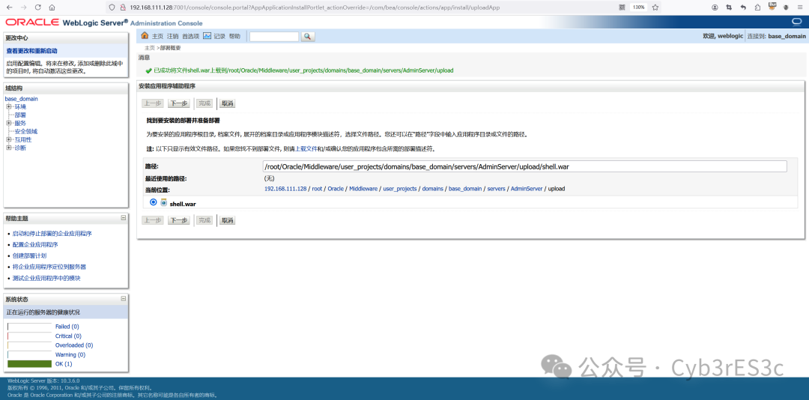
Task: Click the record chart icon beside 记录
Action: 207,36
